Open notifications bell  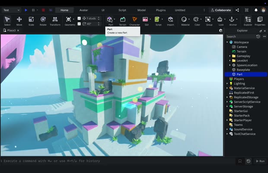point(256,10)
